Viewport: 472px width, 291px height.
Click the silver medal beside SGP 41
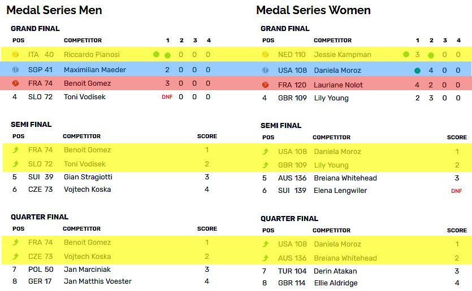(x=15, y=69)
